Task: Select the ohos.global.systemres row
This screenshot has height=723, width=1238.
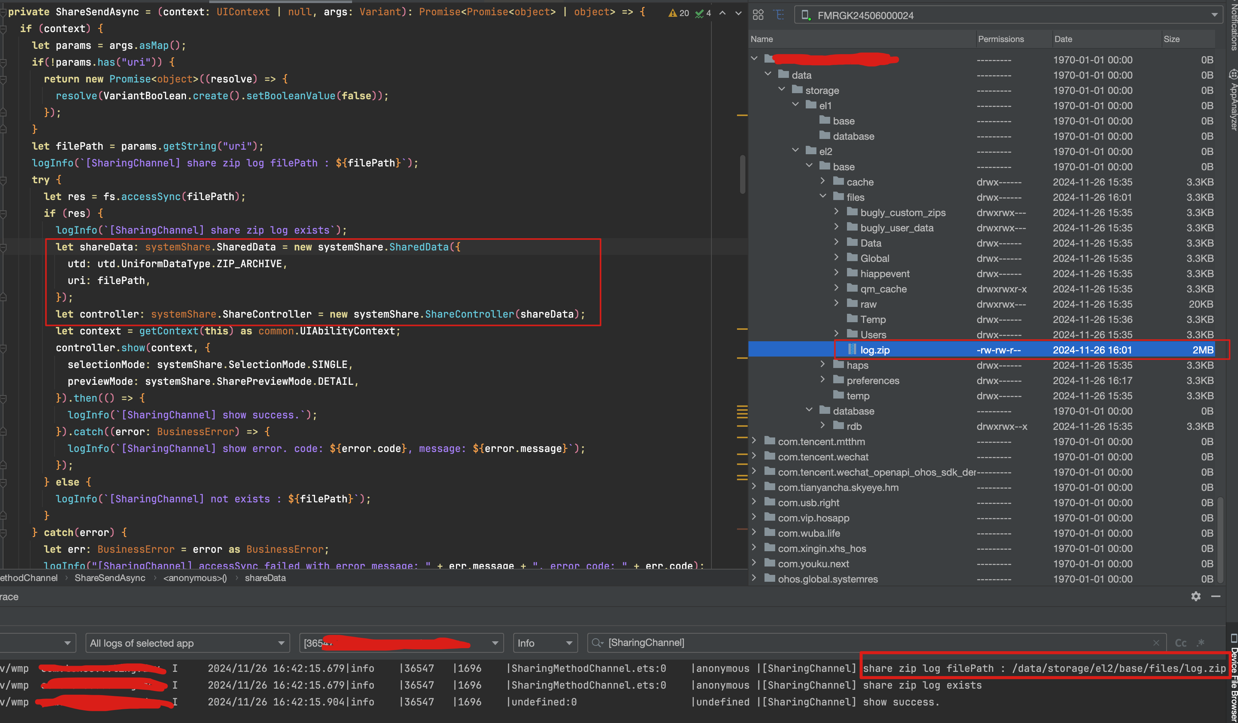Action: (x=982, y=579)
